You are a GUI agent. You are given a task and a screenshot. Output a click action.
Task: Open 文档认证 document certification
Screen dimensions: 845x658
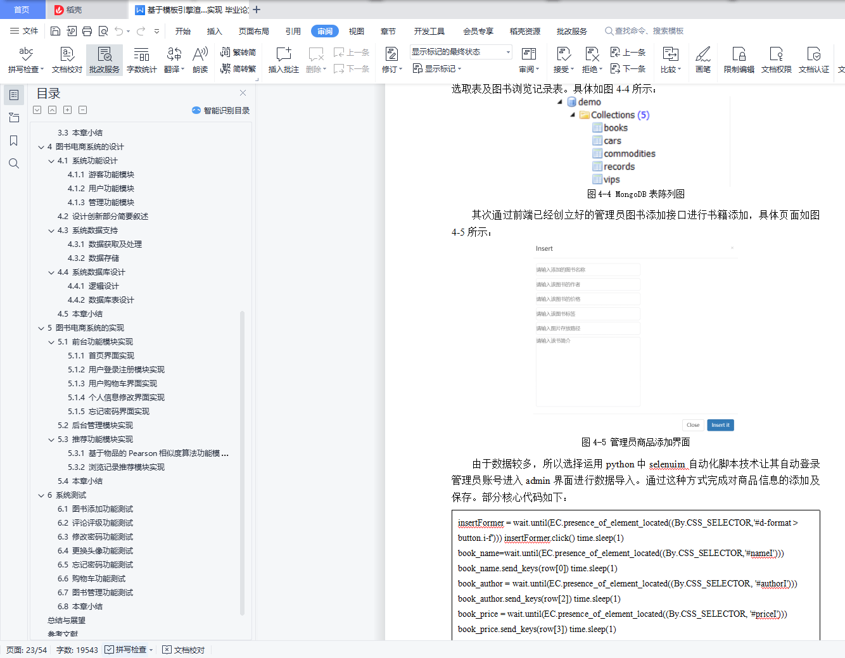(x=813, y=60)
